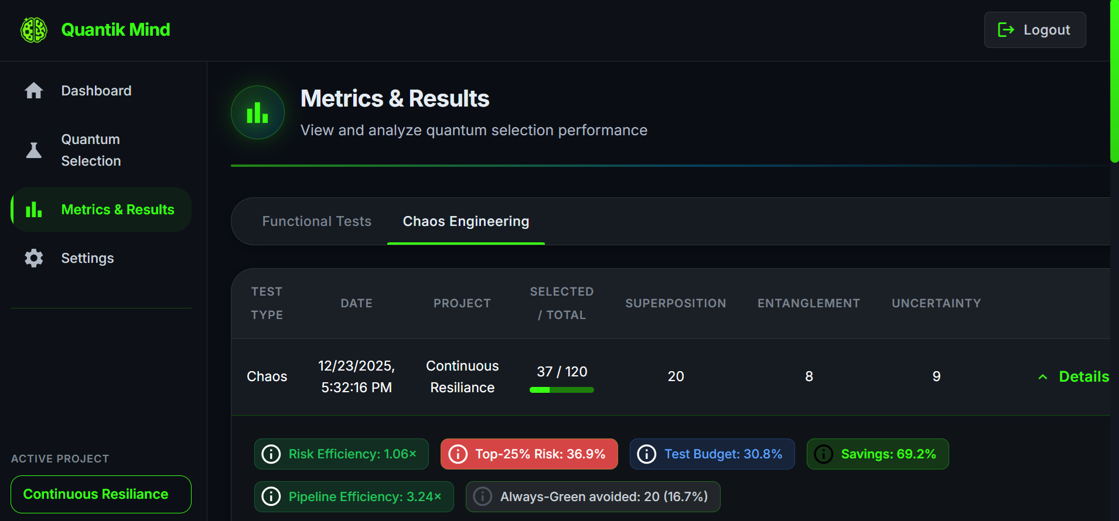Switch to the Functional Tests tab

click(316, 221)
